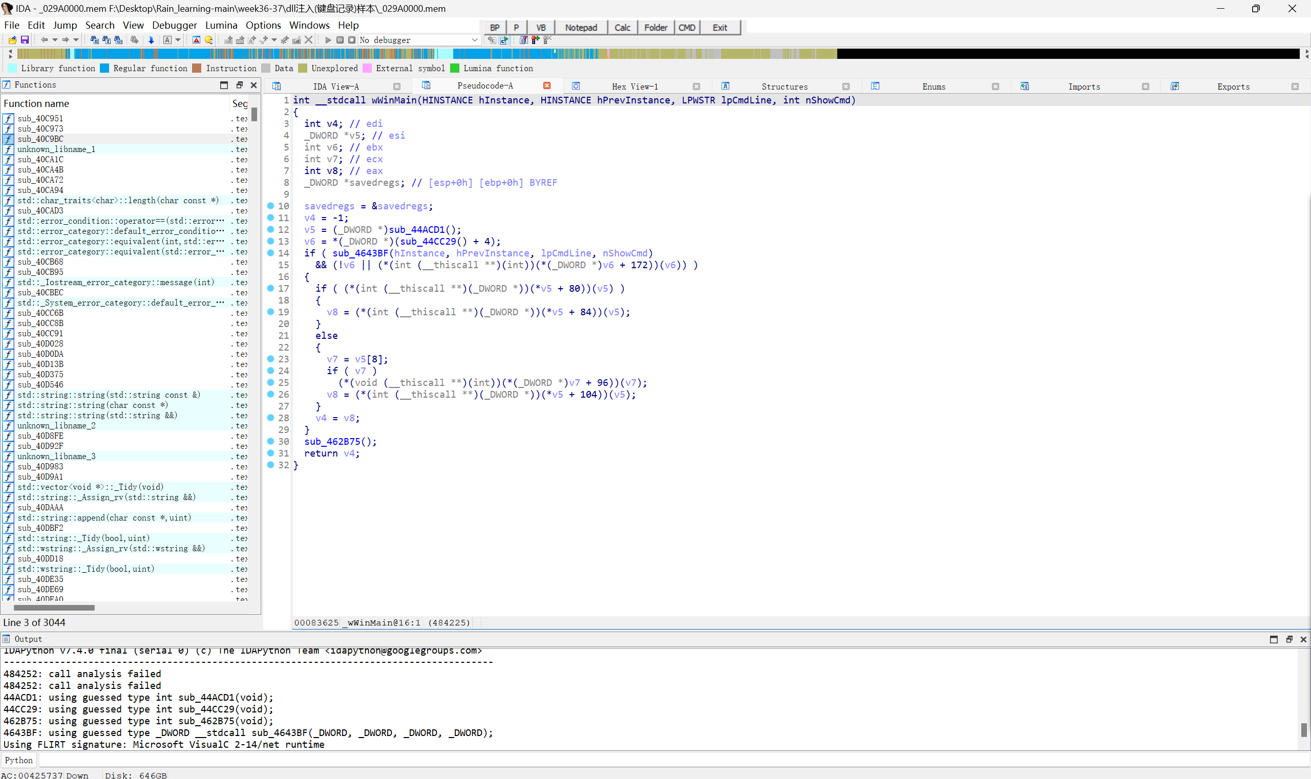Switch to the IDA View-A tab
Image resolution: width=1311 pixels, height=779 pixels.
(336, 86)
